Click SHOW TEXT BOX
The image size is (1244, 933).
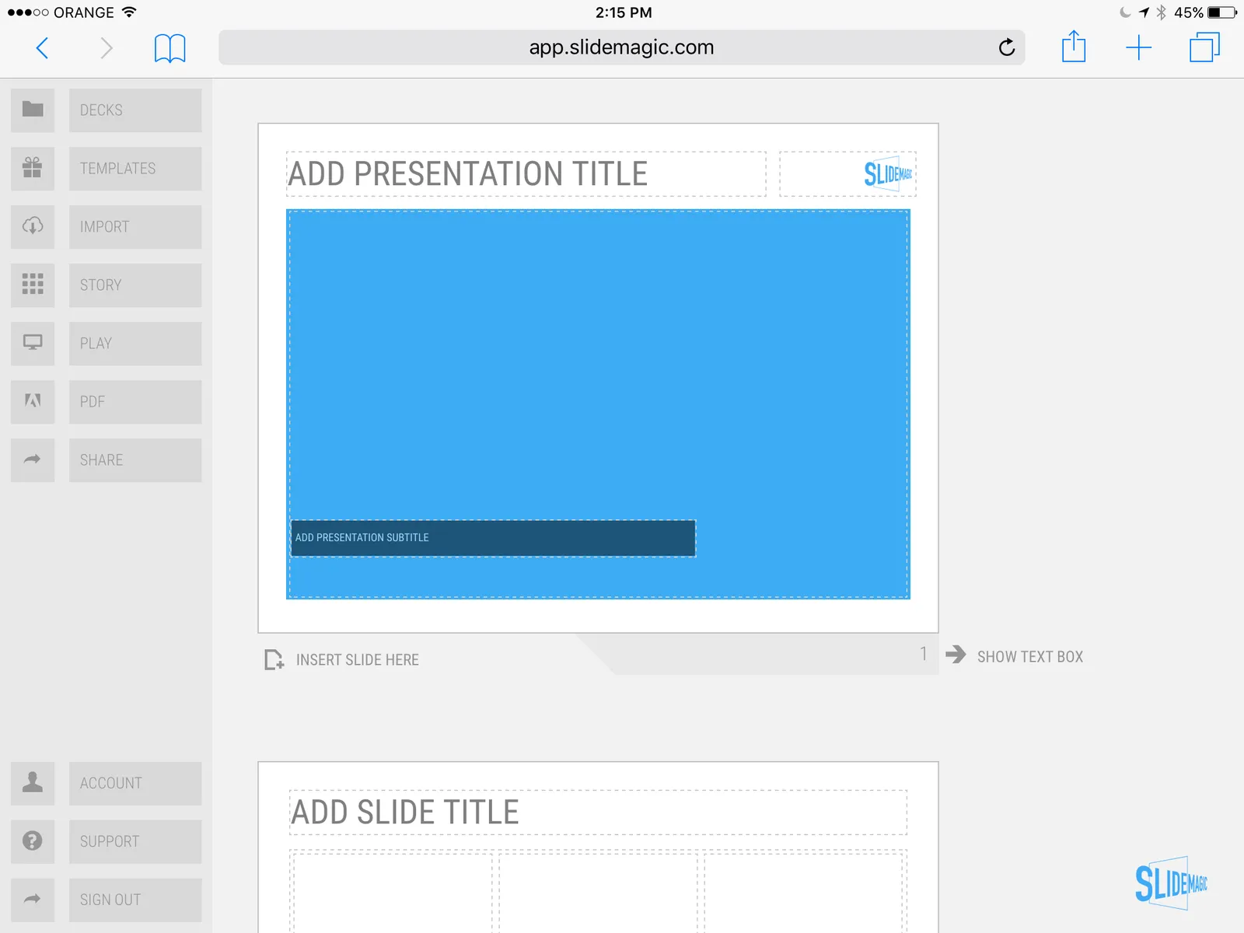pos(1030,657)
